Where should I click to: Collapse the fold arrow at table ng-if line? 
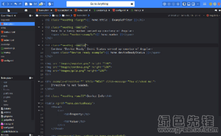pyautogui.click(x=39, y=103)
